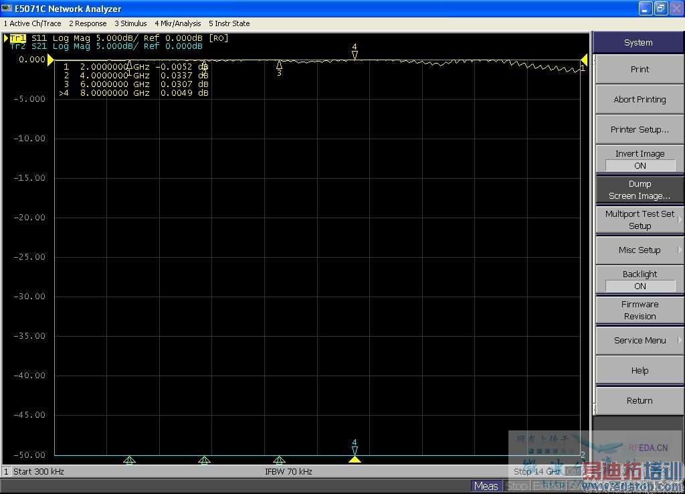Click the yellow reference level arrow at left

[50, 60]
